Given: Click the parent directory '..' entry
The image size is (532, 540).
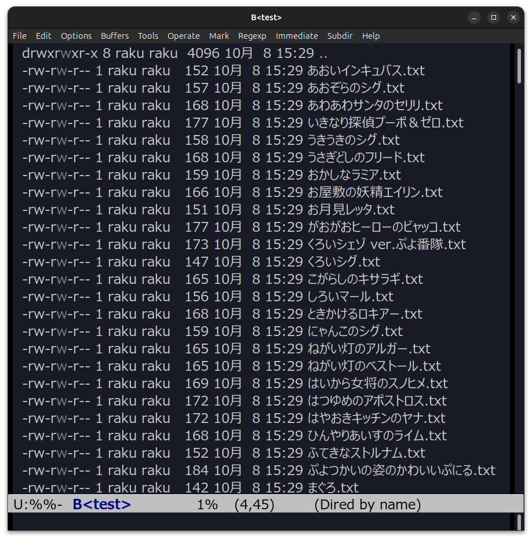Looking at the screenshot, I should (x=323, y=54).
